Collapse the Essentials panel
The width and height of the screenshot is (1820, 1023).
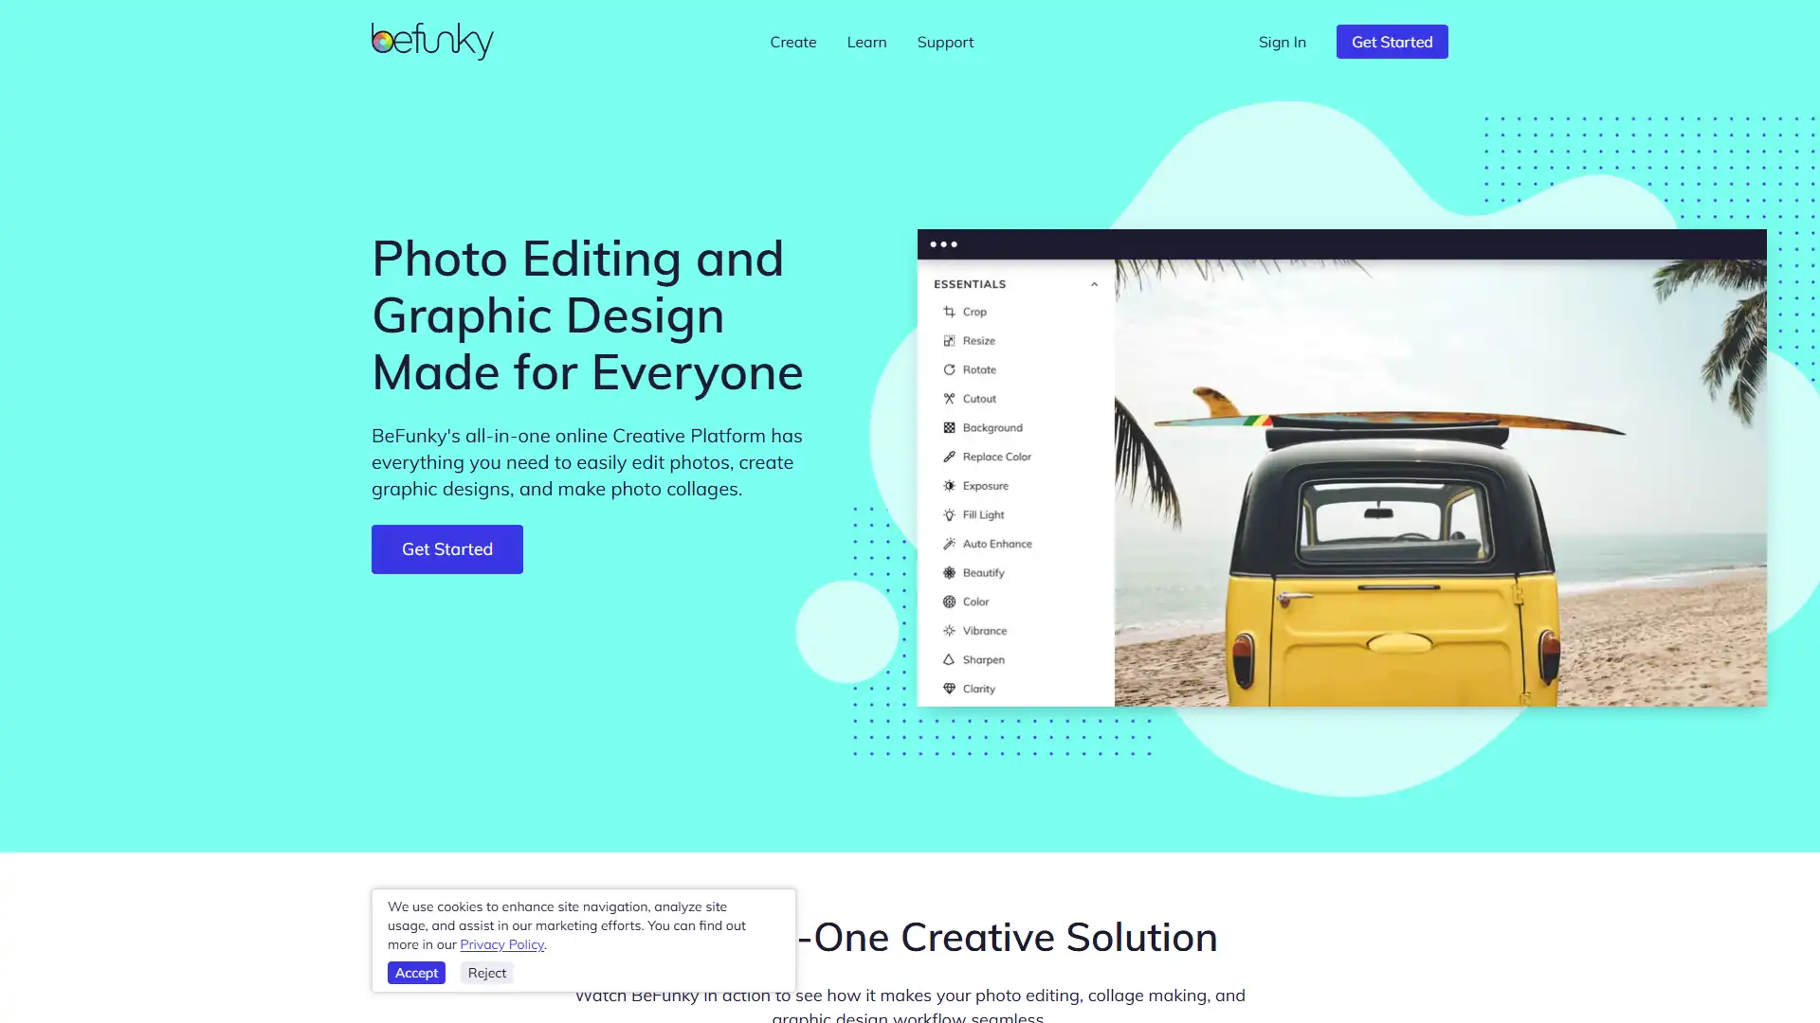click(x=1093, y=283)
